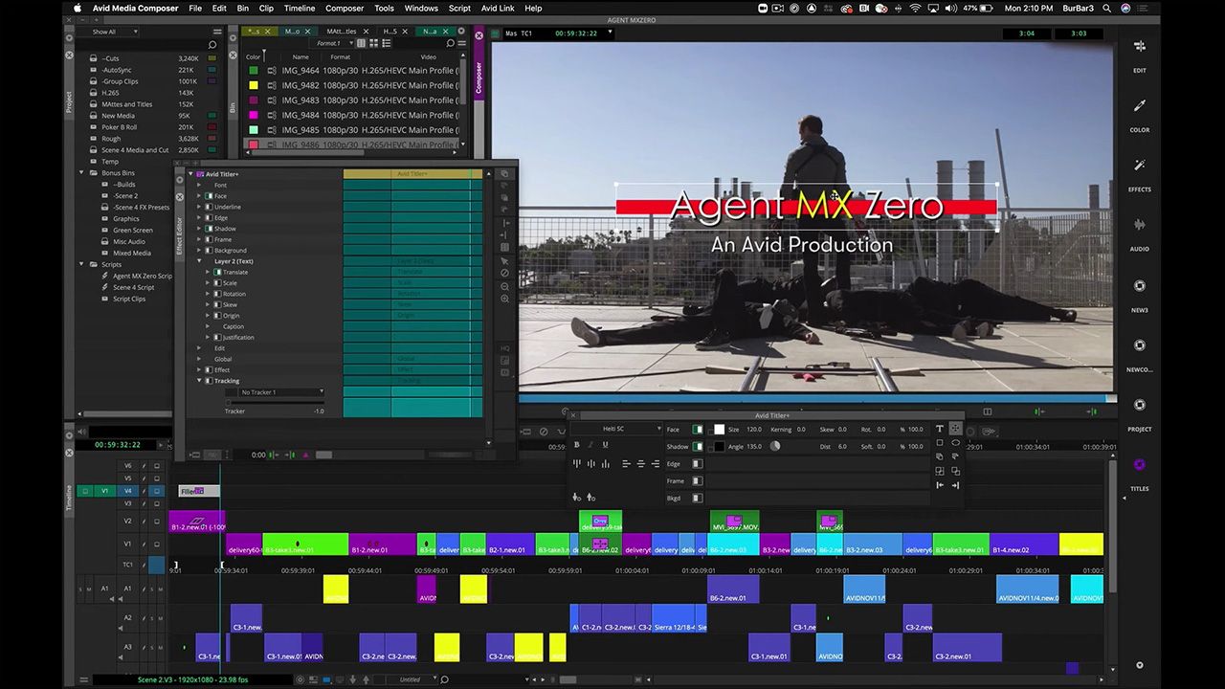Toggle the Shadow enable switch in Titler

[698, 447]
